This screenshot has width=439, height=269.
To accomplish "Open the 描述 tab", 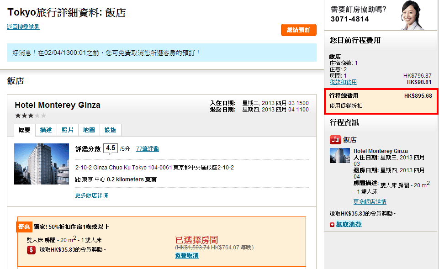I will click(46, 130).
